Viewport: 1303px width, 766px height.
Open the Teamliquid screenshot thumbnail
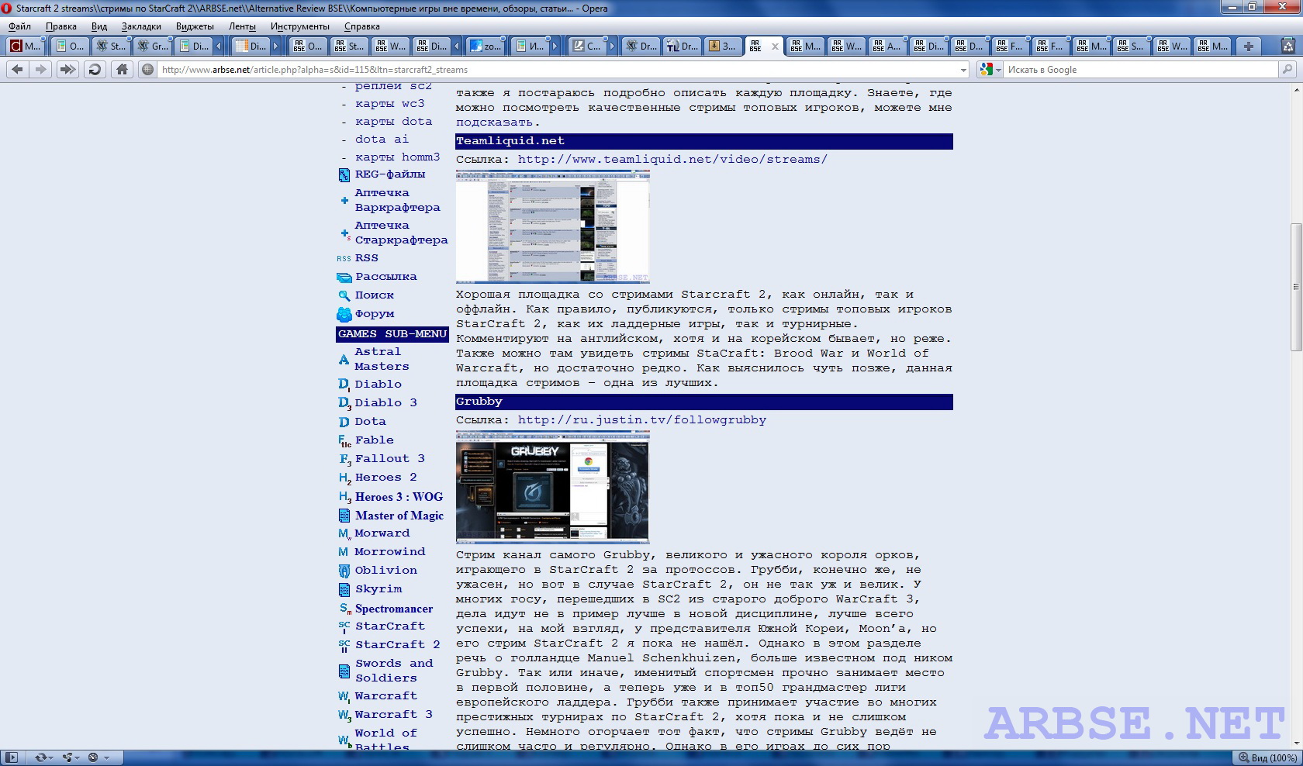(552, 226)
